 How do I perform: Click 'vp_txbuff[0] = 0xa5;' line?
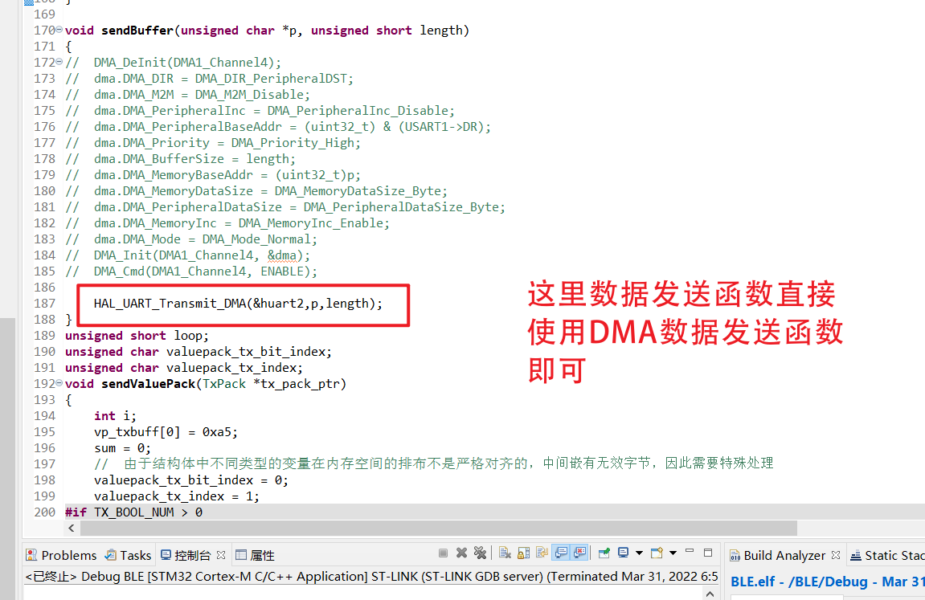coord(166,432)
